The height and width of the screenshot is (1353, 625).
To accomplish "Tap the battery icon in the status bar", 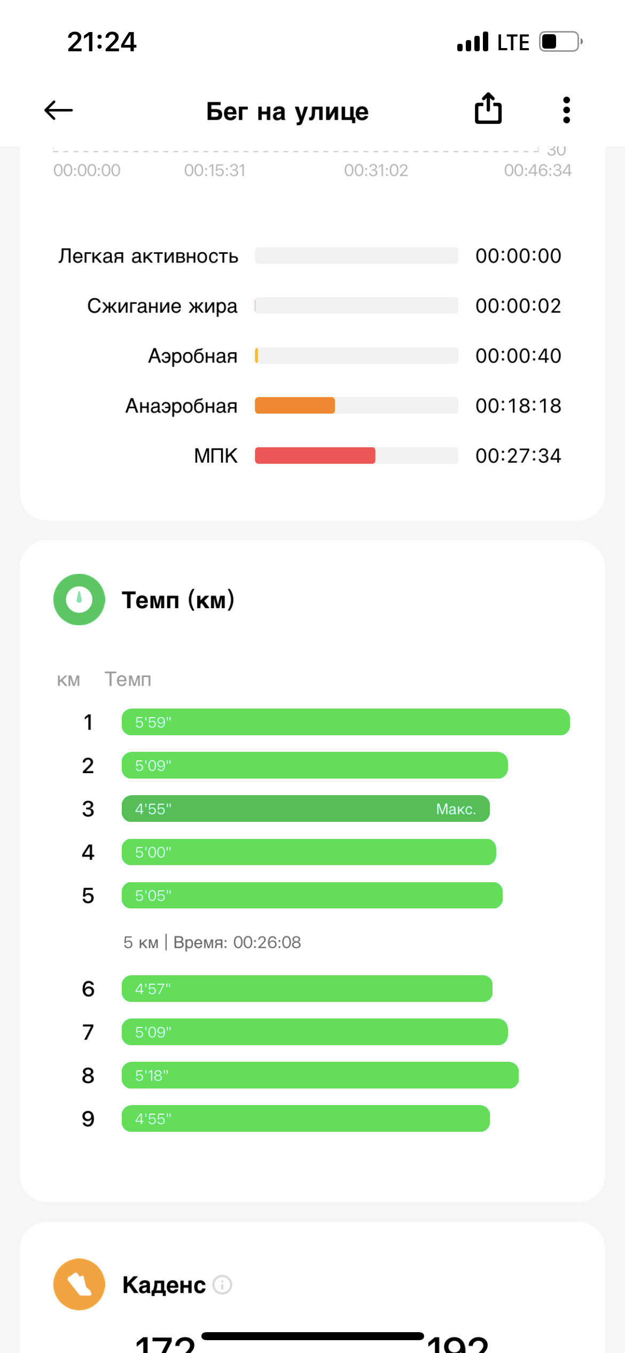I will click(560, 42).
